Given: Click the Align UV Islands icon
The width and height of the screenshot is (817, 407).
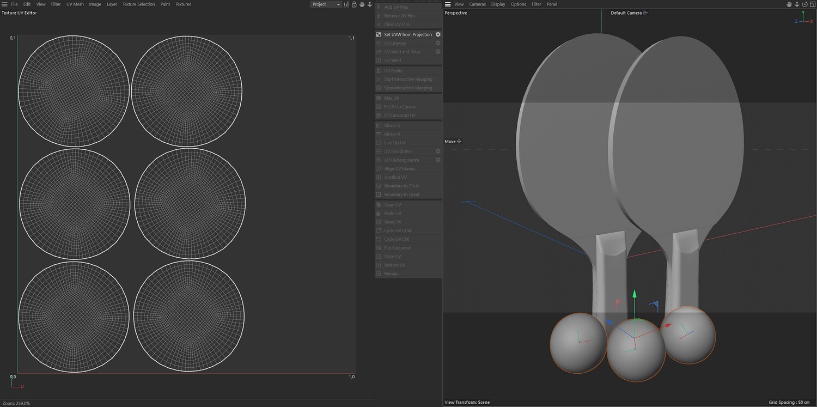Looking at the screenshot, I should click(379, 169).
